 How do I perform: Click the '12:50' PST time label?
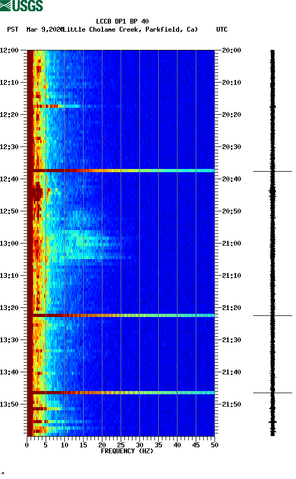pos(9,211)
